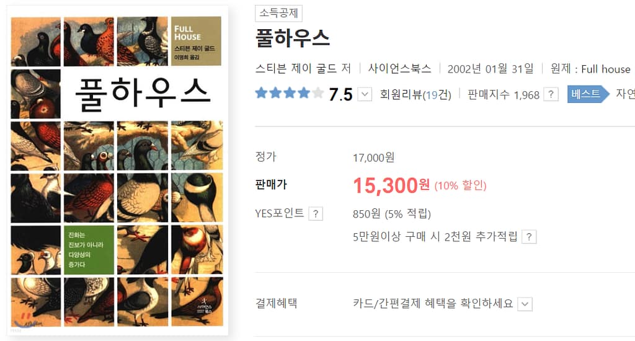Image resolution: width=635 pixels, height=341 pixels.
Task: Click the Full House label on cover
Action: coord(196,41)
